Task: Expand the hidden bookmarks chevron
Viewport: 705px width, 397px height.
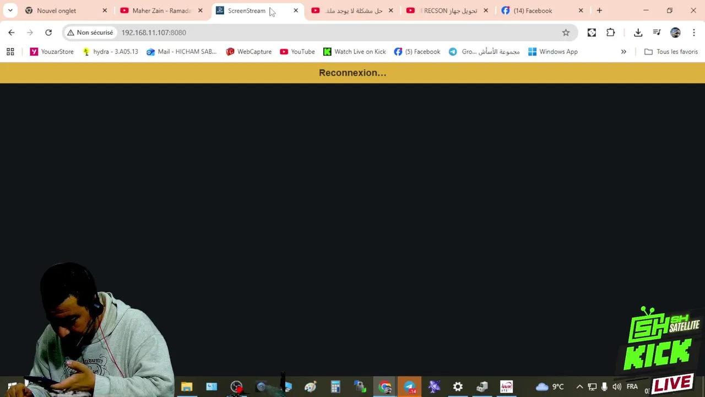Action: pyautogui.click(x=623, y=52)
